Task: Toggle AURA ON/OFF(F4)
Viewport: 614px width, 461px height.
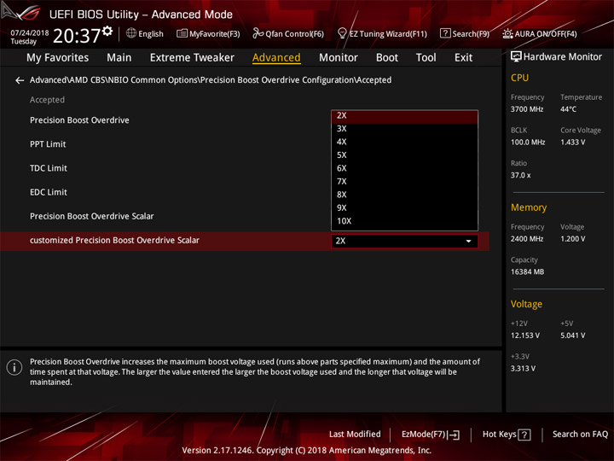Action: click(540, 33)
